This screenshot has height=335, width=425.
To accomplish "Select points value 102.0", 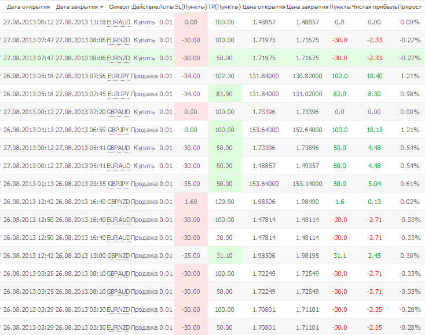I will 340,77.
